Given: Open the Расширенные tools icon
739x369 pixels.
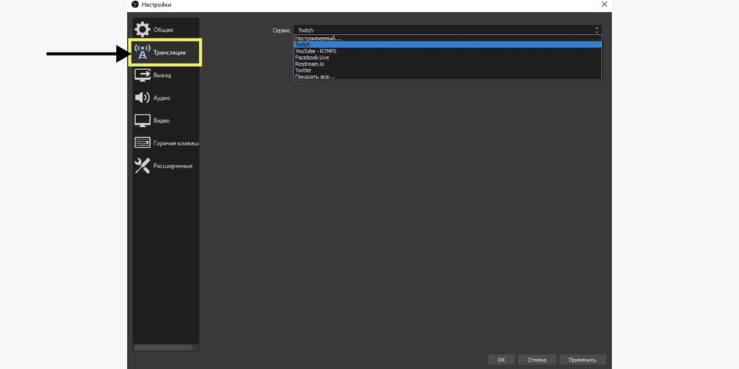Looking at the screenshot, I should pos(143,165).
